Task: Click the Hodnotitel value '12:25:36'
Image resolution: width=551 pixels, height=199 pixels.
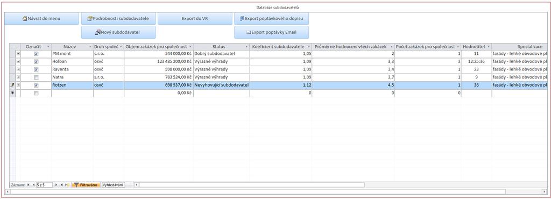Action: pyautogui.click(x=476, y=62)
